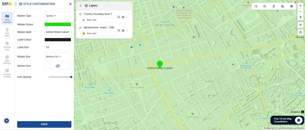Open the Marker Type dropdown
The width and height of the screenshot is (305, 130).
[x=57, y=16]
